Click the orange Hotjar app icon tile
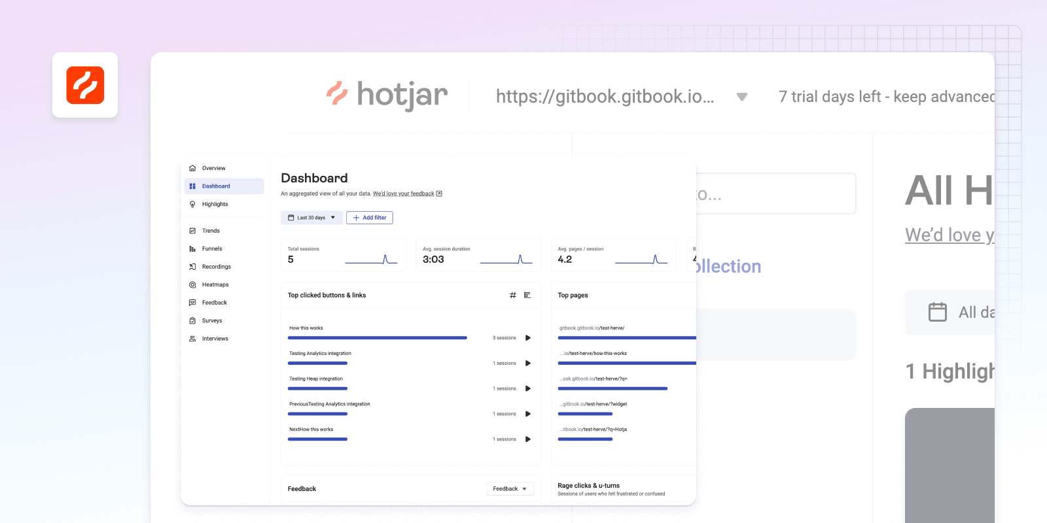This screenshot has width=1047, height=523. 85,85
